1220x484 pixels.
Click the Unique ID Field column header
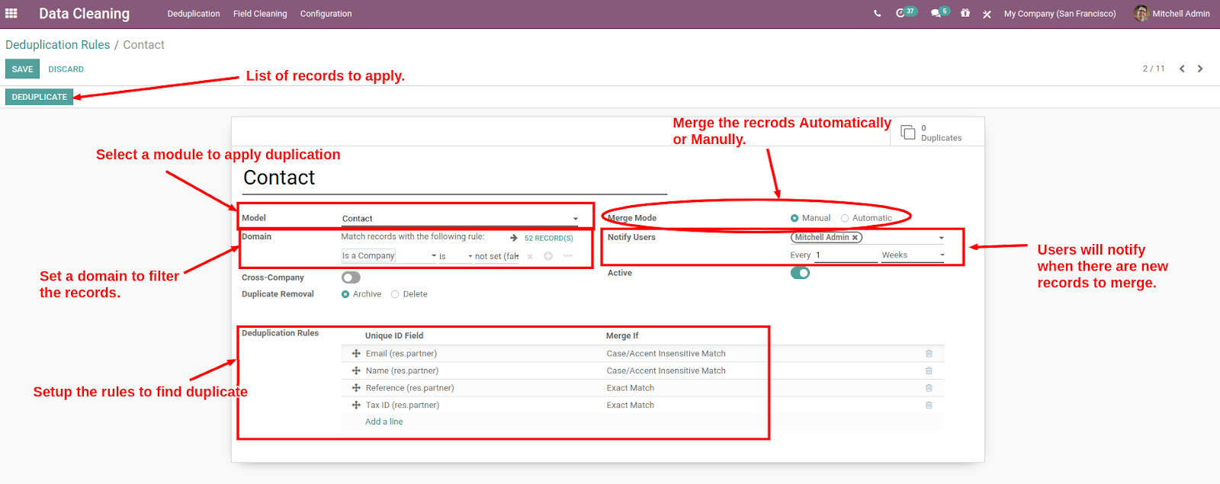(393, 335)
